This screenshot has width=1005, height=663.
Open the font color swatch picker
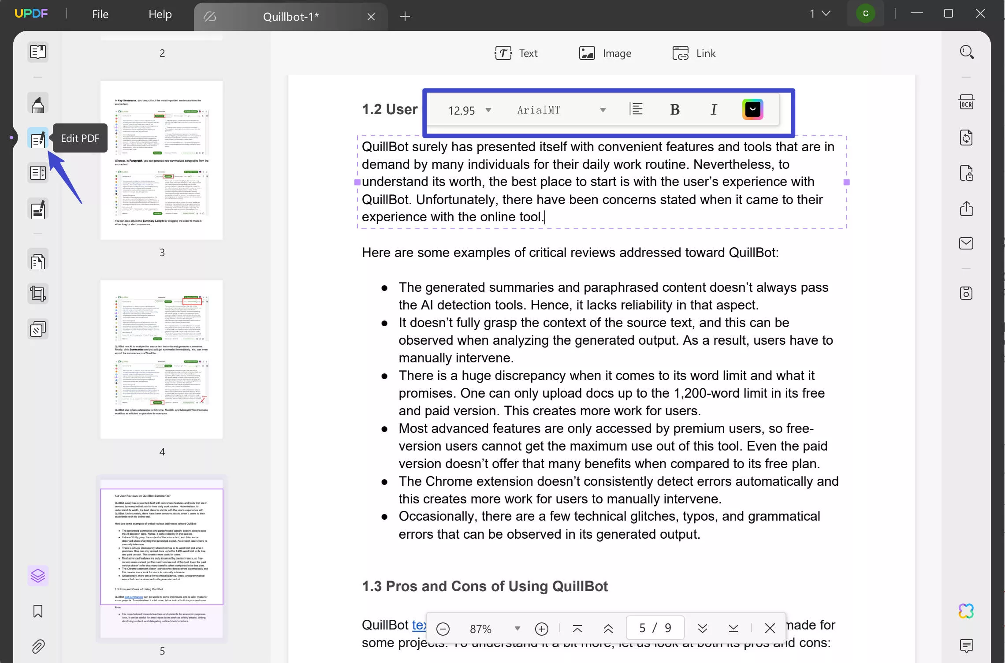pyautogui.click(x=753, y=109)
